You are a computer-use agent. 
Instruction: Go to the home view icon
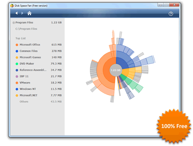(29, 13)
